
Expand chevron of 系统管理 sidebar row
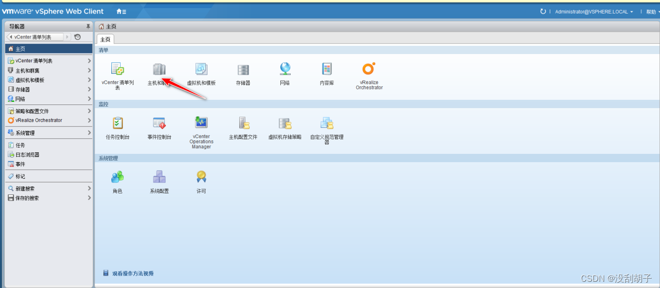(89, 133)
